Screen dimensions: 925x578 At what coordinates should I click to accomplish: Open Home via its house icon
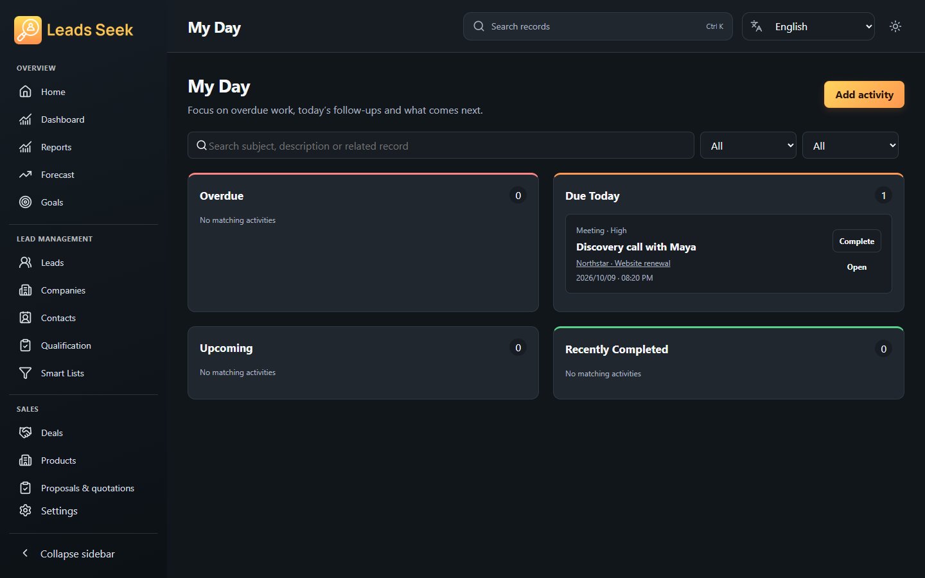click(x=25, y=92)
